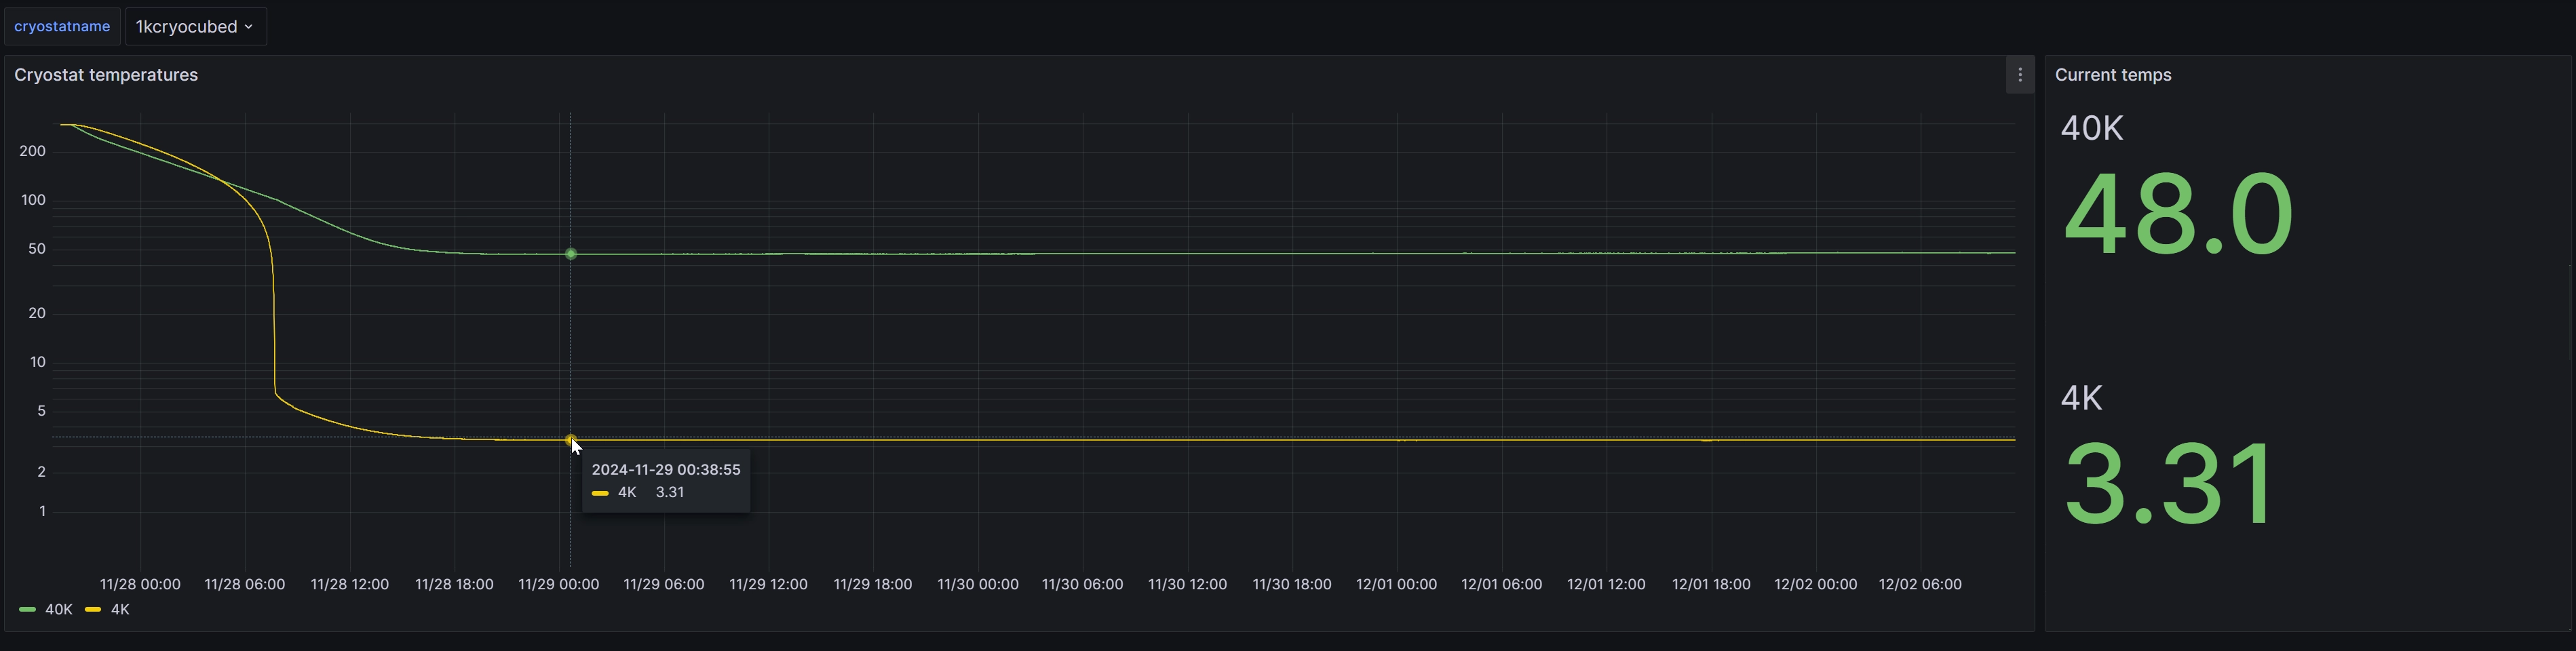Click the 11/29 18:00 x-axis label
This screenshot has width=2576, height=651.
[x=873, y=584]
